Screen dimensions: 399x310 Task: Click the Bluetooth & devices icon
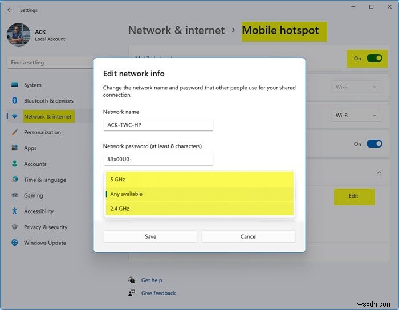coord(14,100)
